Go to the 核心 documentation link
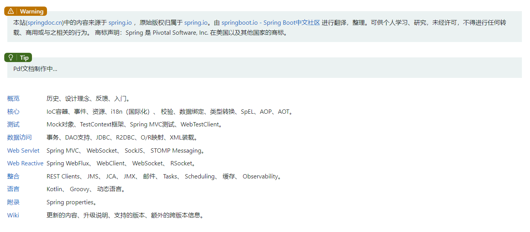 click(x=13, y=112)
